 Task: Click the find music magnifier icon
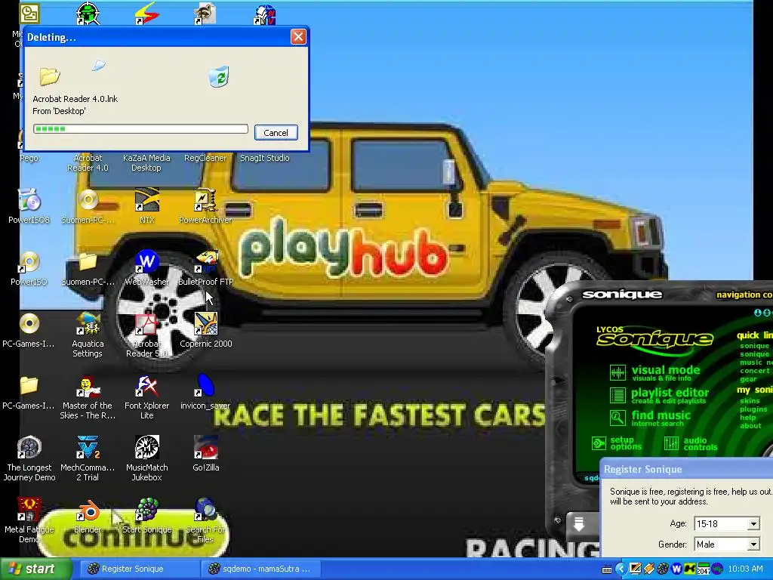617,418
